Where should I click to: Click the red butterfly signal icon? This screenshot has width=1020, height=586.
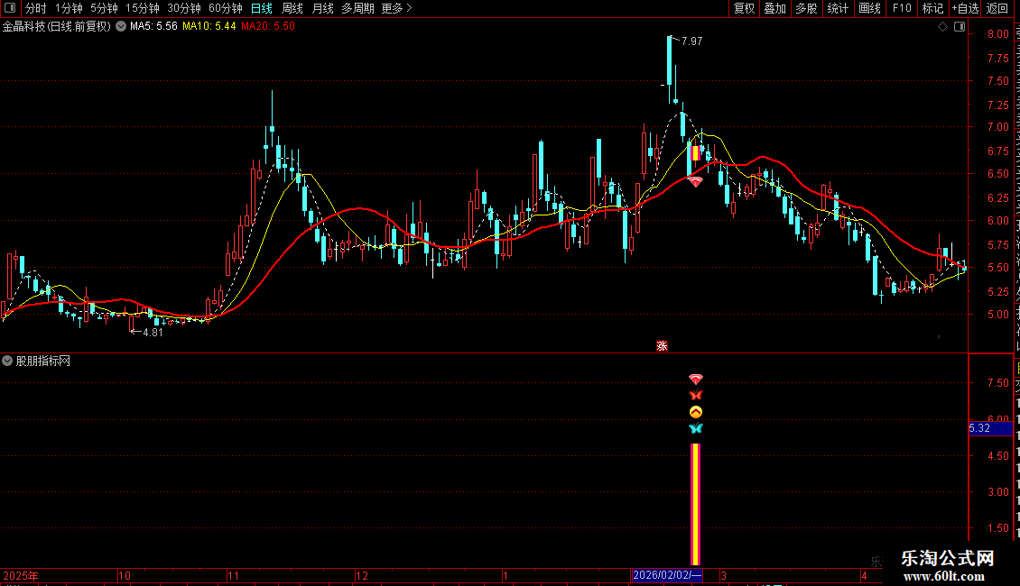[x=695, y=395]
